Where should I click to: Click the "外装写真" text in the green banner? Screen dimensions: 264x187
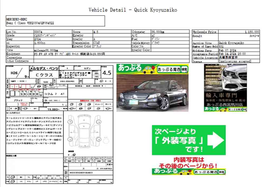(x=179, y=140)
